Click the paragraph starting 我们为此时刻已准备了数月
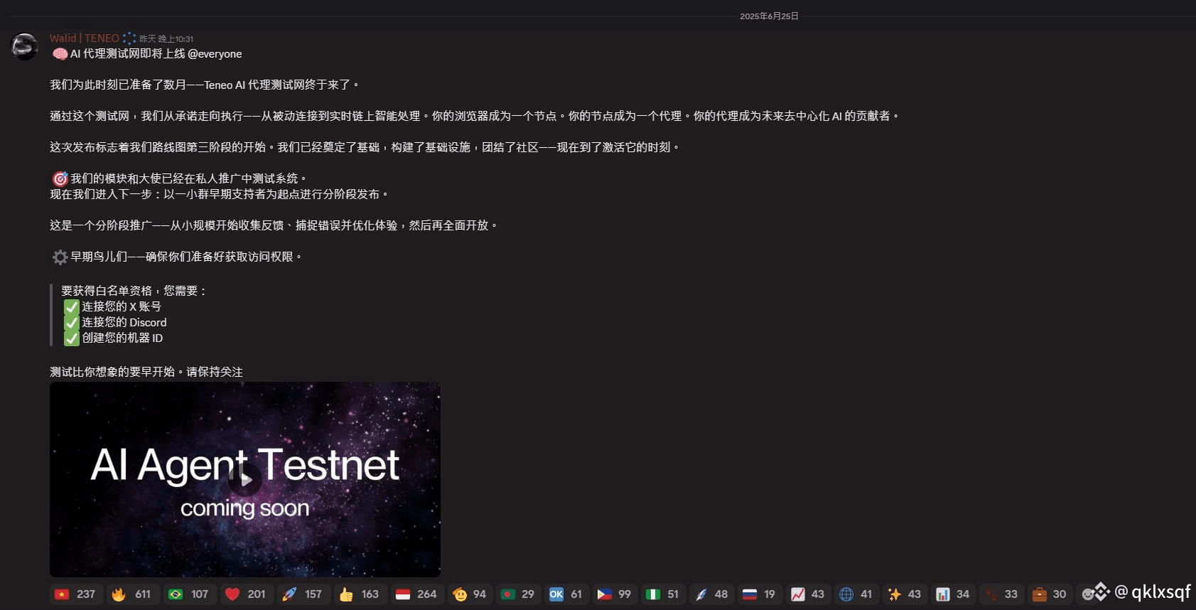The image size is (1196, 610). 205,85
